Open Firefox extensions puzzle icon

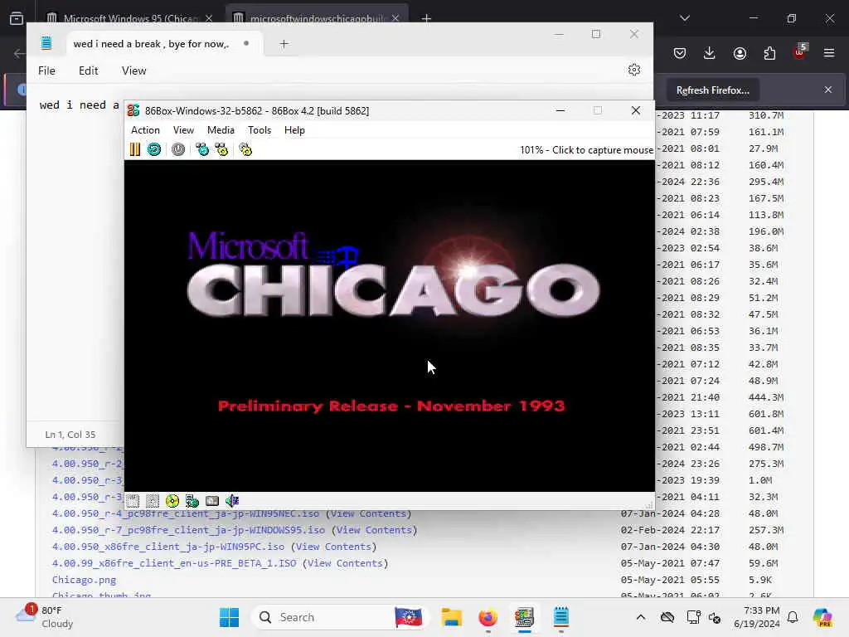[x=769, y=53]
